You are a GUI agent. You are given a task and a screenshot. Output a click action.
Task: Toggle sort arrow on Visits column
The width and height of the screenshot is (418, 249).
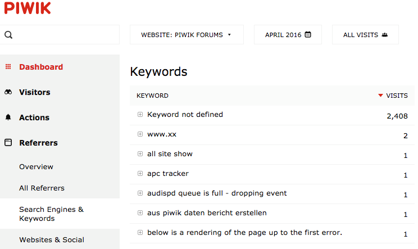tap(381, 96)
